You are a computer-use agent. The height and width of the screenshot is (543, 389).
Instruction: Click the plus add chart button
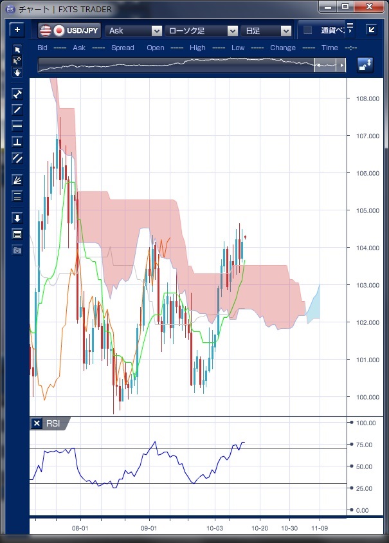pyautogui.click(x=17, y=30)
